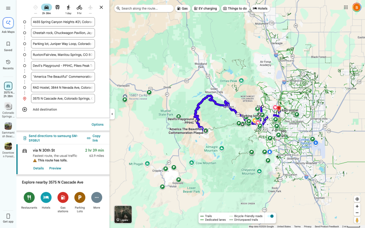Open route Options
This screenshot has height=228, width=365.
point(98,124)
